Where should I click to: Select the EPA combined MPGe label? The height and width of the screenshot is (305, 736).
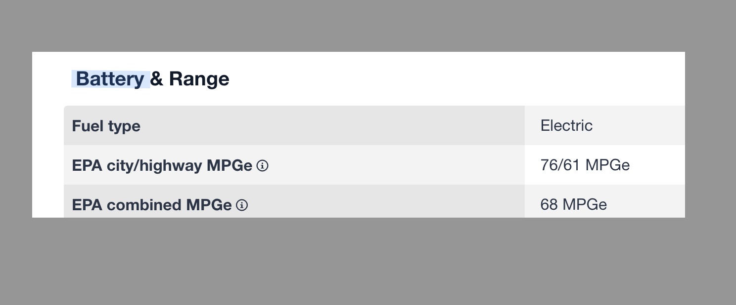(152, 205)
